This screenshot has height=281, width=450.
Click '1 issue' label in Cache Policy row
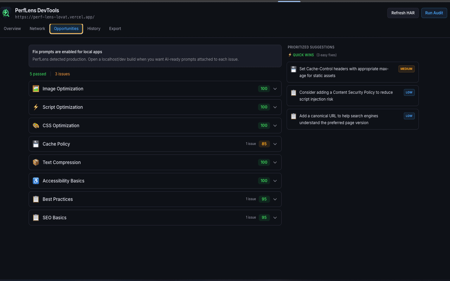pyautogui.click(x=251, y=144)
